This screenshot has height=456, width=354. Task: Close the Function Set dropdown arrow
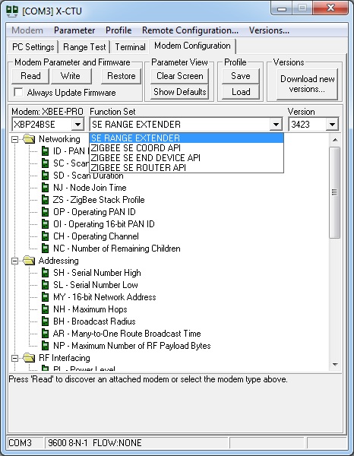coord(276,125)
